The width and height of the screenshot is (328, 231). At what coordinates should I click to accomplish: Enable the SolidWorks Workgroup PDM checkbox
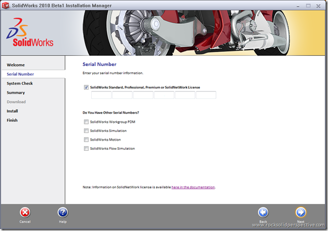click(x=86, y=122)
